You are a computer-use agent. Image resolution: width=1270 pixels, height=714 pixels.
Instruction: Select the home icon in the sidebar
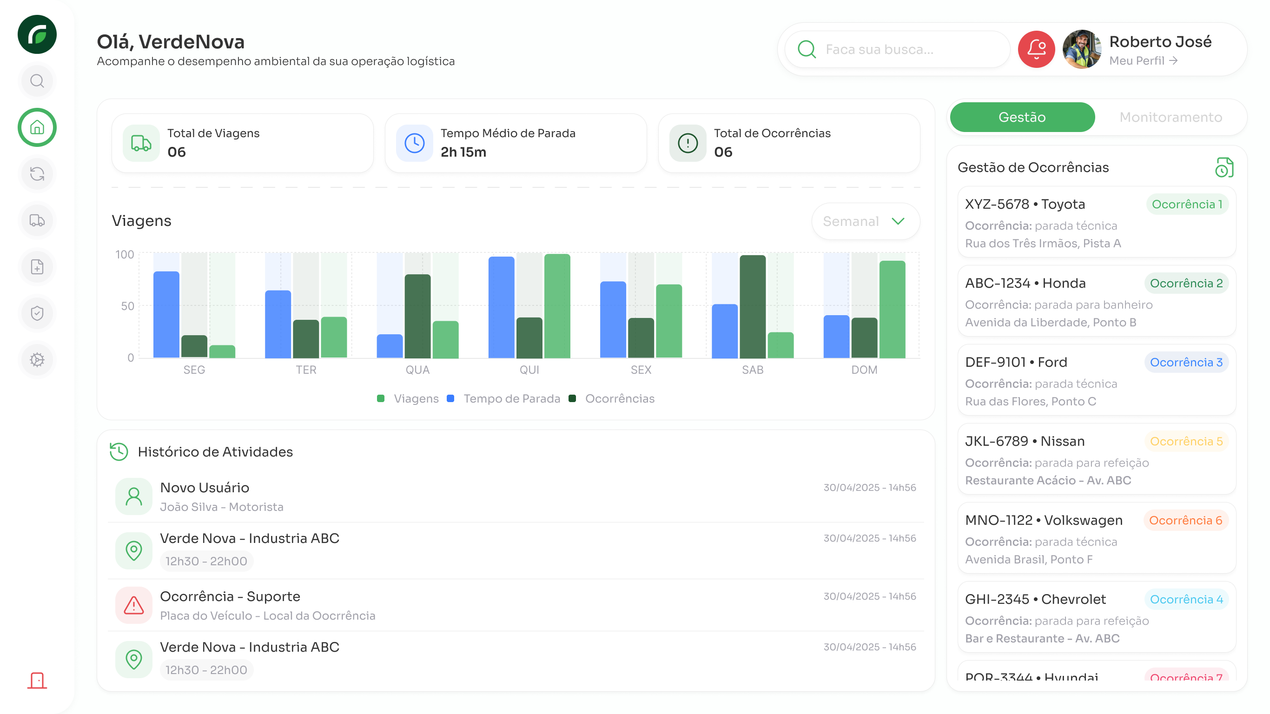pyautogui.click(x=36, y=127)
